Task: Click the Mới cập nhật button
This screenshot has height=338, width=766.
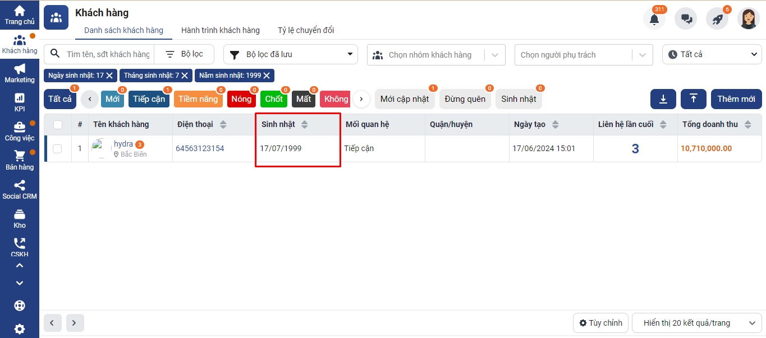Action: pyautogui.click(x=405, y=99)
